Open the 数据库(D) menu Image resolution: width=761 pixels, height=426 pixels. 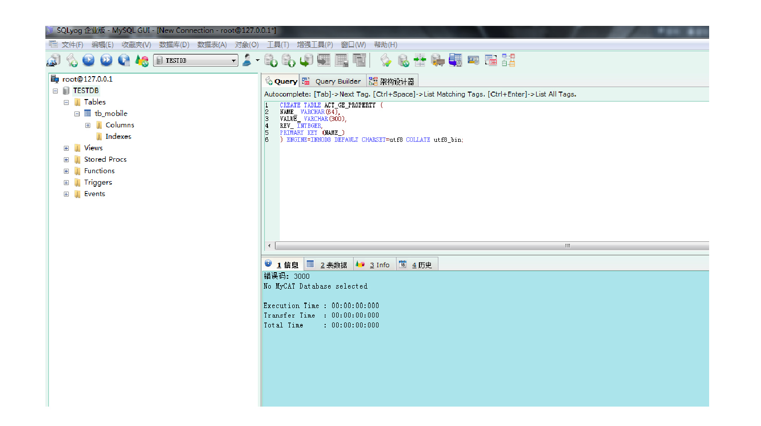tap(174, 45)
